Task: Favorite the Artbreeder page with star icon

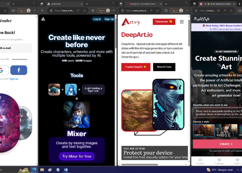Action: point(84,10)
